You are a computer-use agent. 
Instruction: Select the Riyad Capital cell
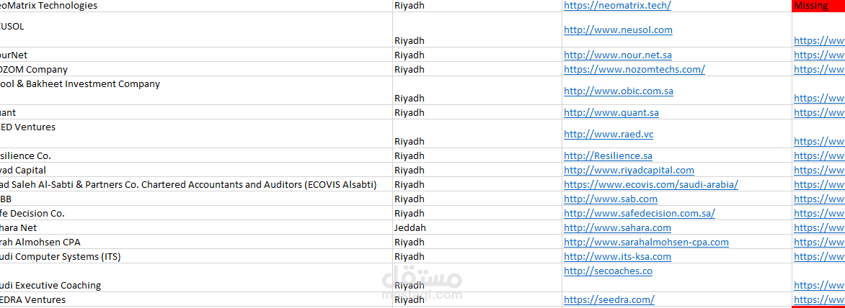pyautogui.click(x=196, y=170)
